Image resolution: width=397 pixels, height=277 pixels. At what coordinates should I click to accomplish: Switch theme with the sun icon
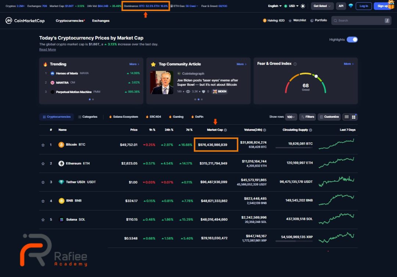[303, 6]
